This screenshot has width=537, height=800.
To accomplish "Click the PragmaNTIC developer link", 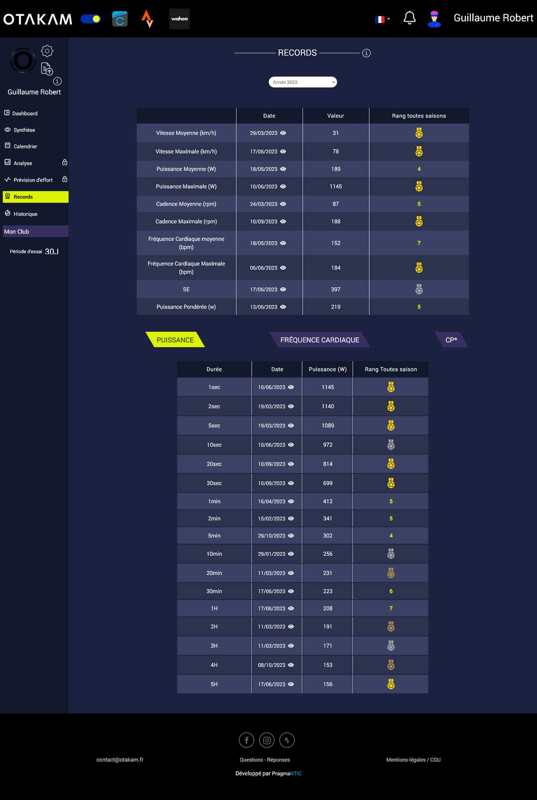I will (x=286, y=773).
